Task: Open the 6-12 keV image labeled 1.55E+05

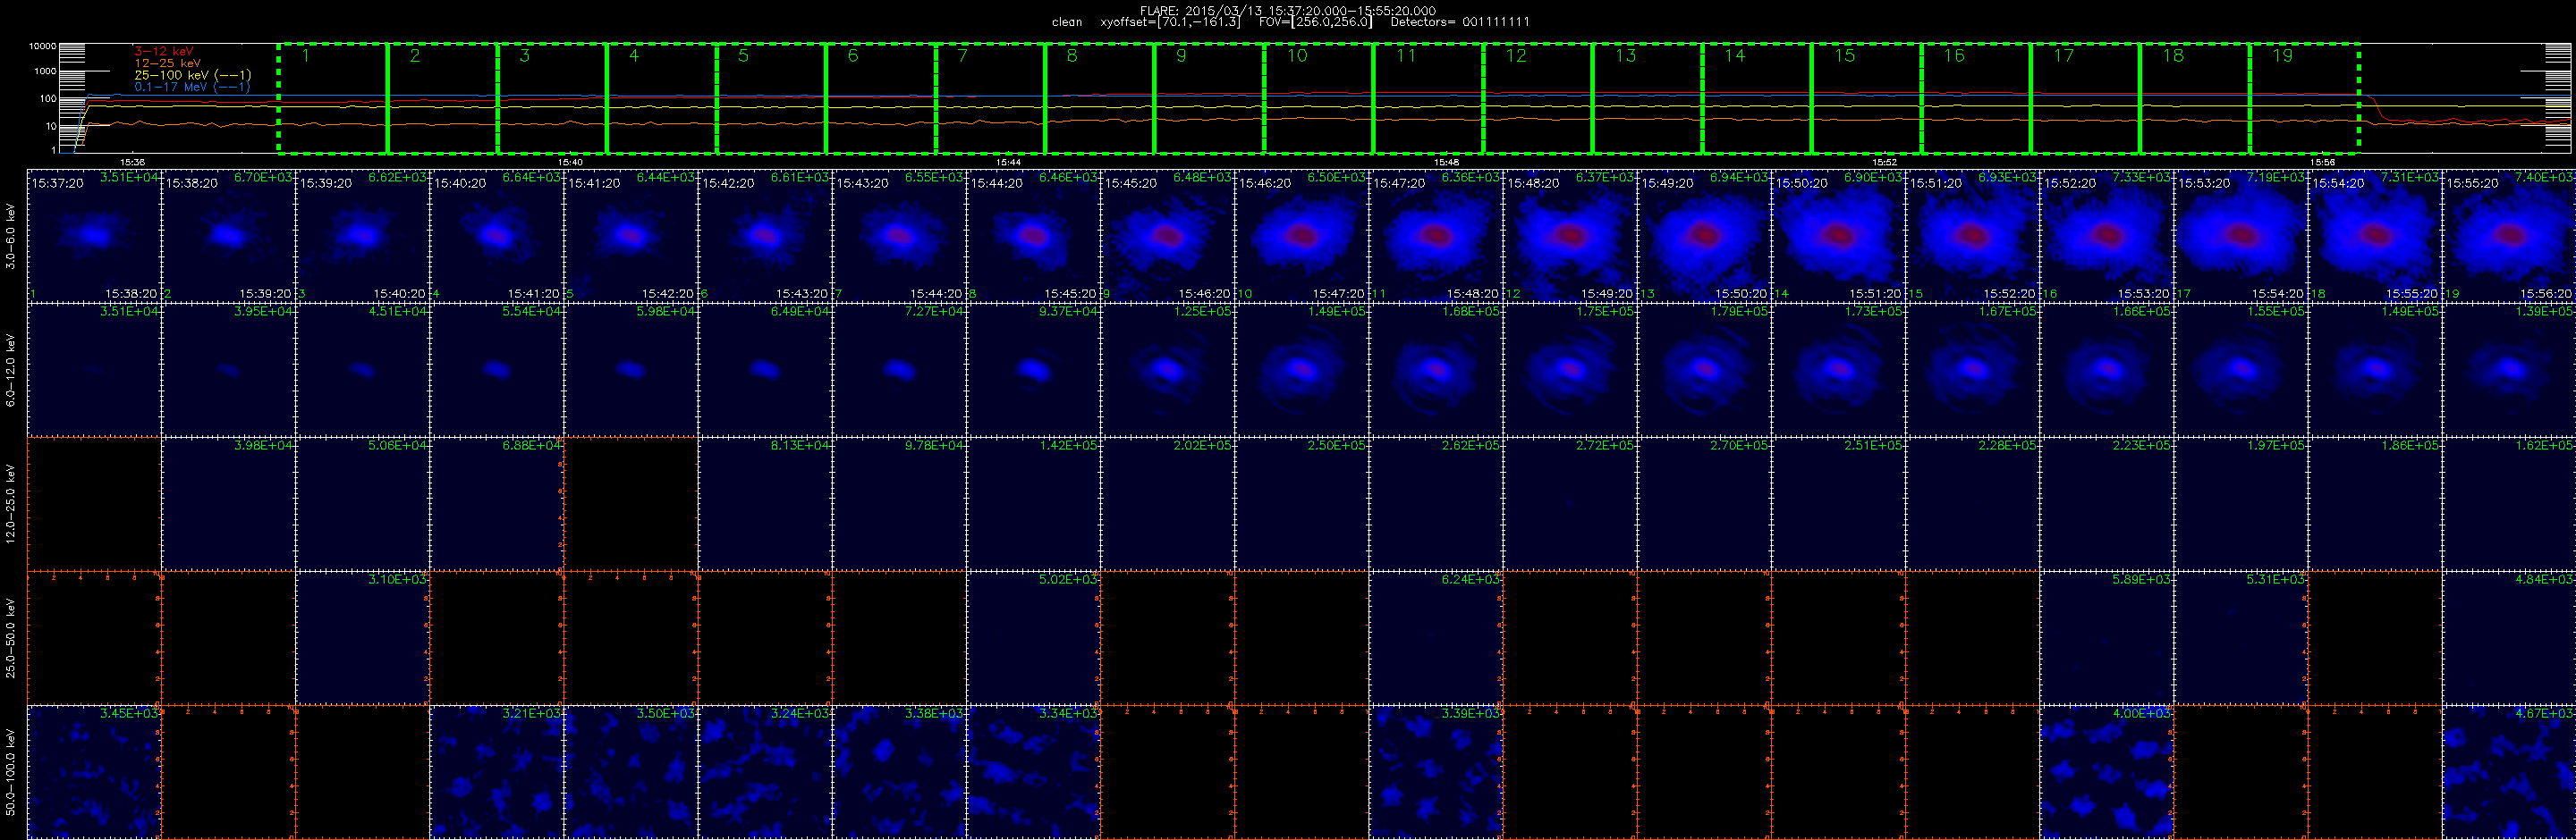Action: point(2241,370)
